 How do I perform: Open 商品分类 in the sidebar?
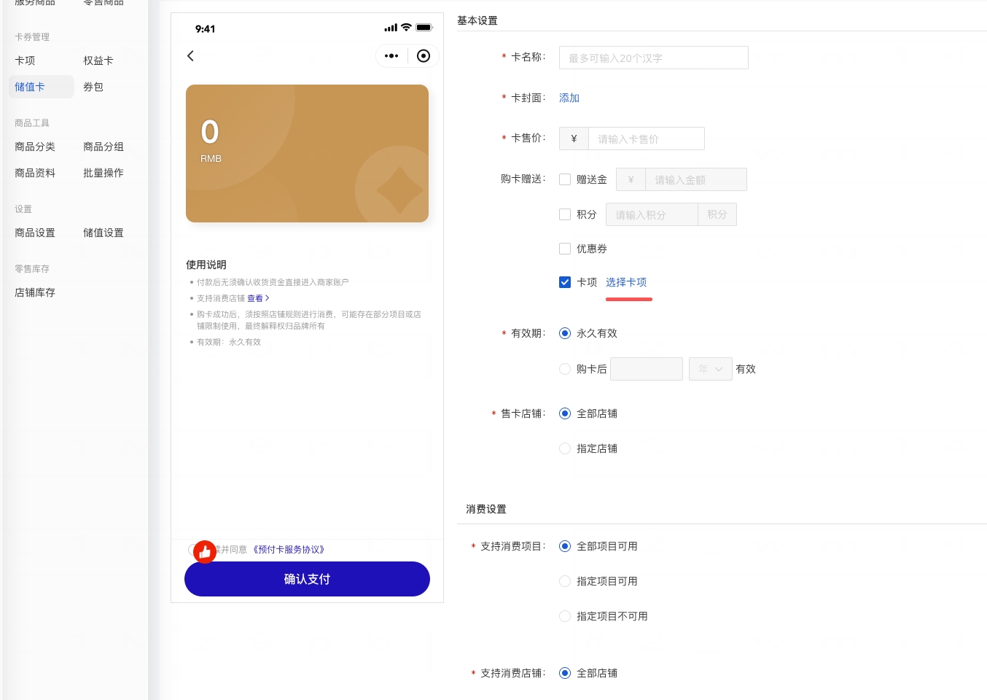pos(35,147)
